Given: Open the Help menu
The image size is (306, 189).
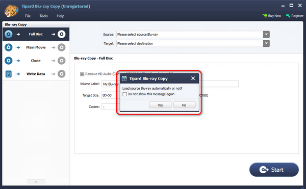Looking at the screenshot, I should (60, 16).
